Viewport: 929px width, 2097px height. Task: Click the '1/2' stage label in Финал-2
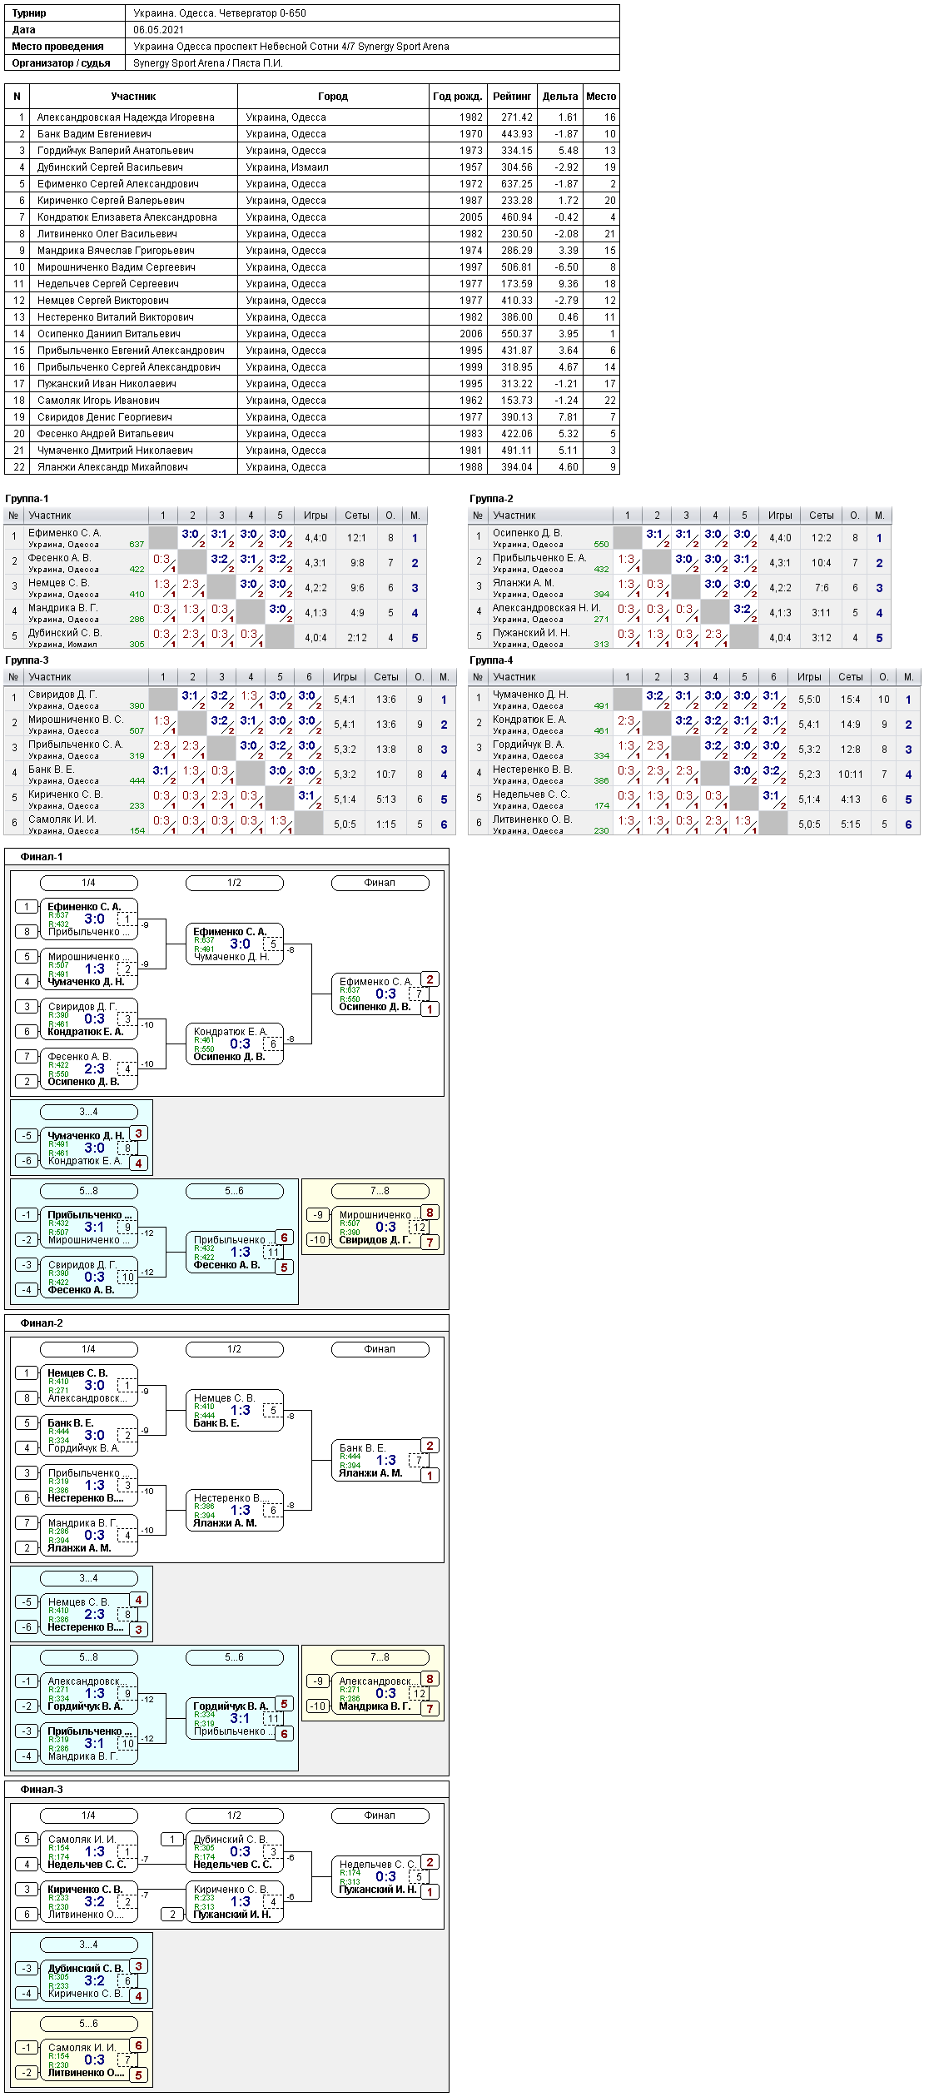coord(234,1349)
